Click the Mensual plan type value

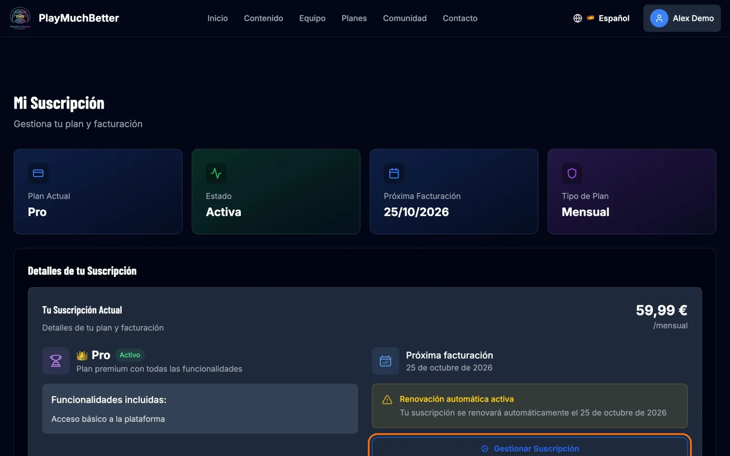pyautogui.click(x=586, y=212)
